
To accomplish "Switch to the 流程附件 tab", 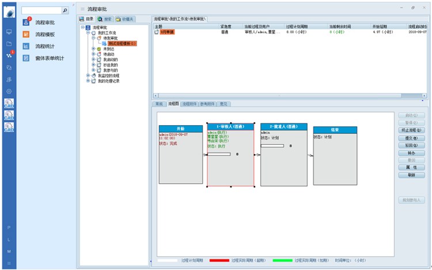I will click(189, 104).
